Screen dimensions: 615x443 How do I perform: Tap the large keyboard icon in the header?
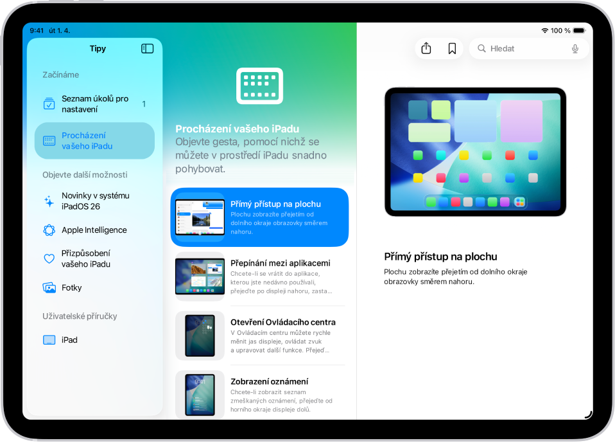click(259, 86)
